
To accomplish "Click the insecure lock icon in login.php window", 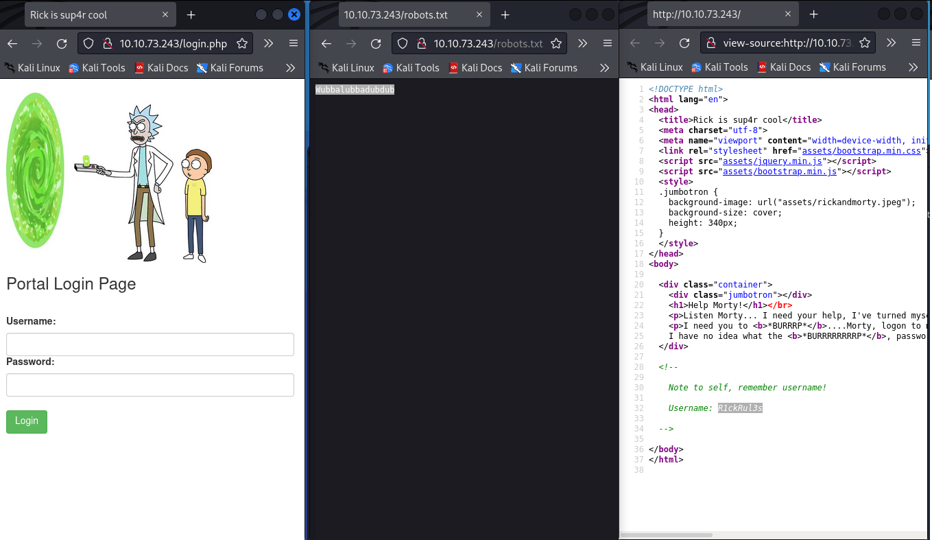I will (106, 43).
